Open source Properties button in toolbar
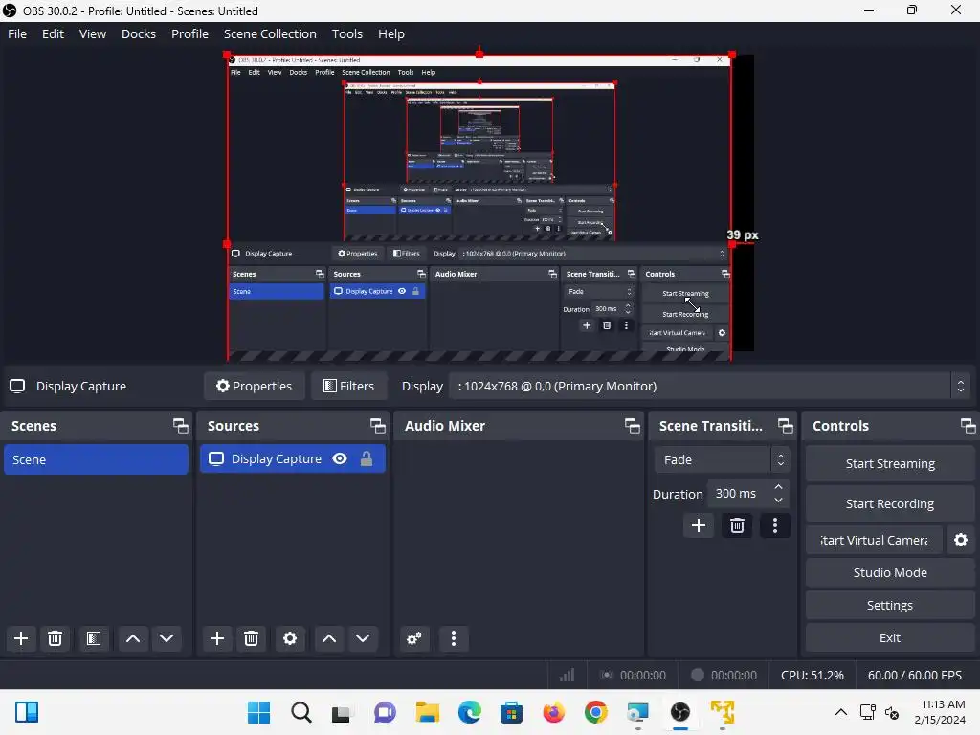The height and width of the screenshot is (735, 980). pyautogui.click(x=254, y=387)
